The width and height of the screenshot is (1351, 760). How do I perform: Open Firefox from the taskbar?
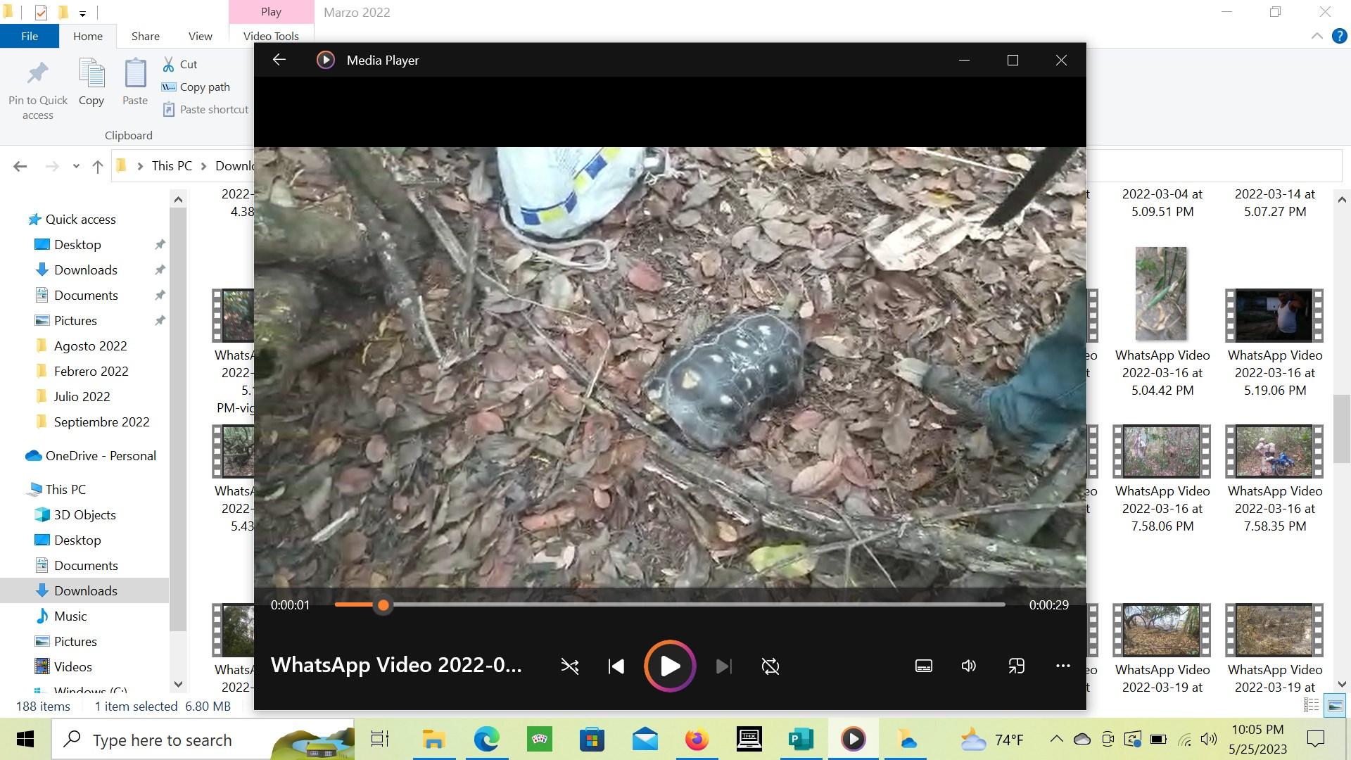tap(697, 740)
